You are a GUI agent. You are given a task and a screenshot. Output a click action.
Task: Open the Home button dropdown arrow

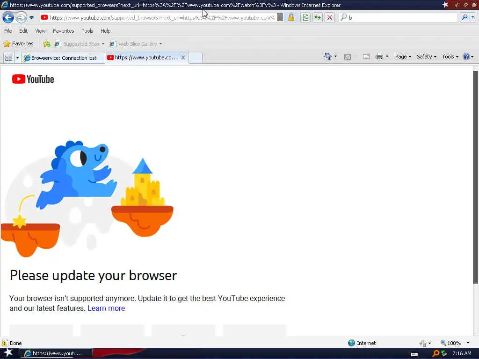tap(335, 57)
